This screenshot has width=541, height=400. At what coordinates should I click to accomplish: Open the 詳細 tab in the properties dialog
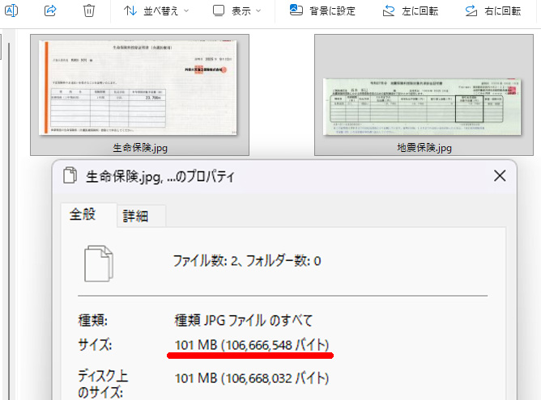pyautogui.click(x=136, y=216)
